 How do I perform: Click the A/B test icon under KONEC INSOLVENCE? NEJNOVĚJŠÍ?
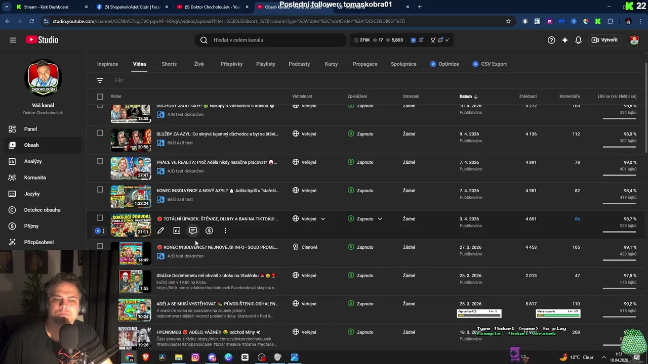[160, 256]
